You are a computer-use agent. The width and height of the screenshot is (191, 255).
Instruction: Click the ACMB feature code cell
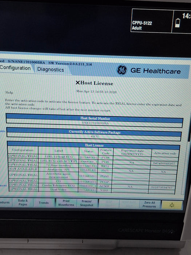tap(104, 186)
